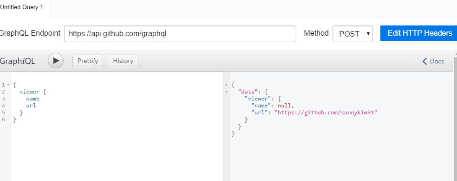Click the name field on query line 3

tap(33, 99)
